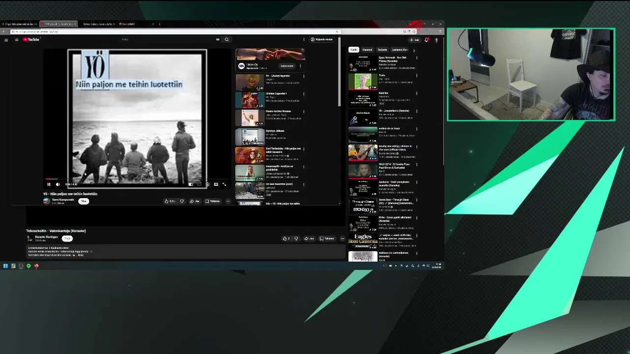Share the Yö video with Jaa
This screenshot has height=354, width=630.
point(194,201)
